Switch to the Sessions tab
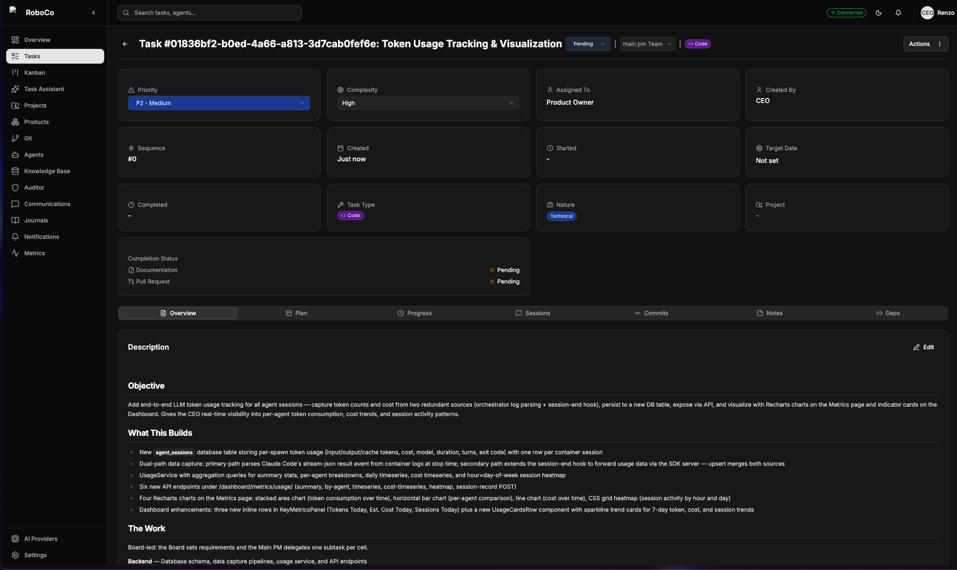 [533, 313]
